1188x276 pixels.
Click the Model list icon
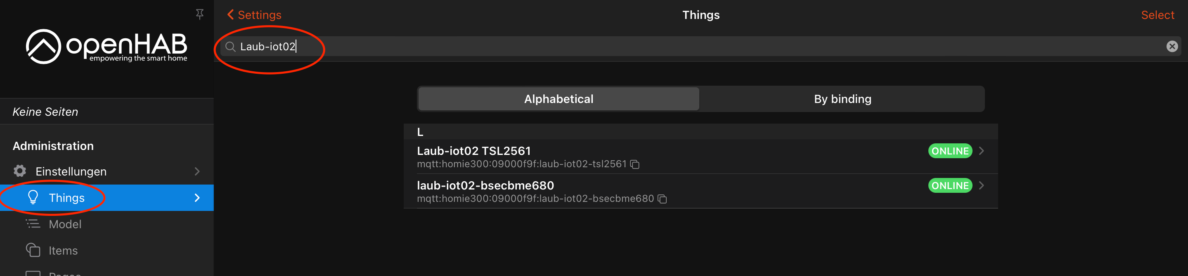point(33,224)
